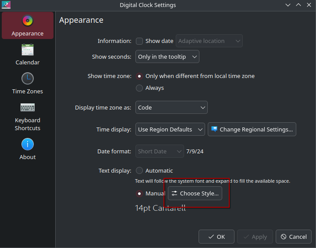Open the Show seconds dropdown
The height and width of the screenshot is (248, 316).
[167, 57]
